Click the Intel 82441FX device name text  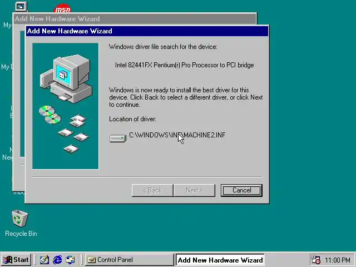pos(184,65)
